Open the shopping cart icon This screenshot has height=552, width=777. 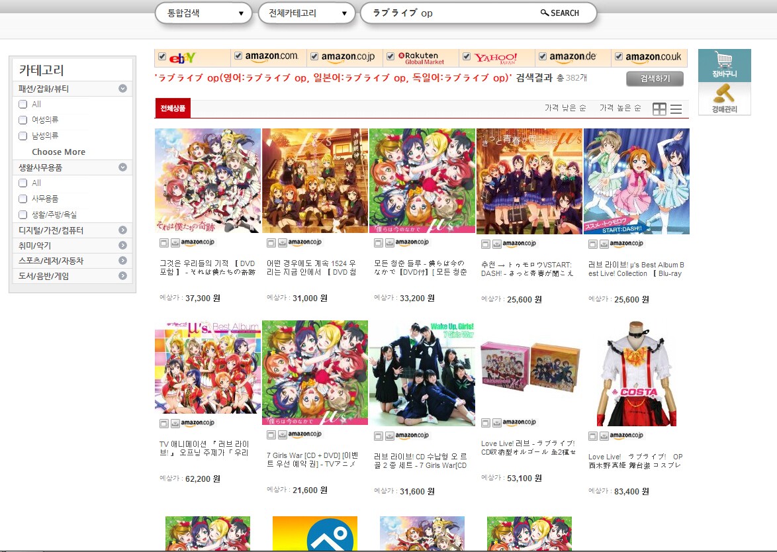pyautogui.click(x=724, y=65)
